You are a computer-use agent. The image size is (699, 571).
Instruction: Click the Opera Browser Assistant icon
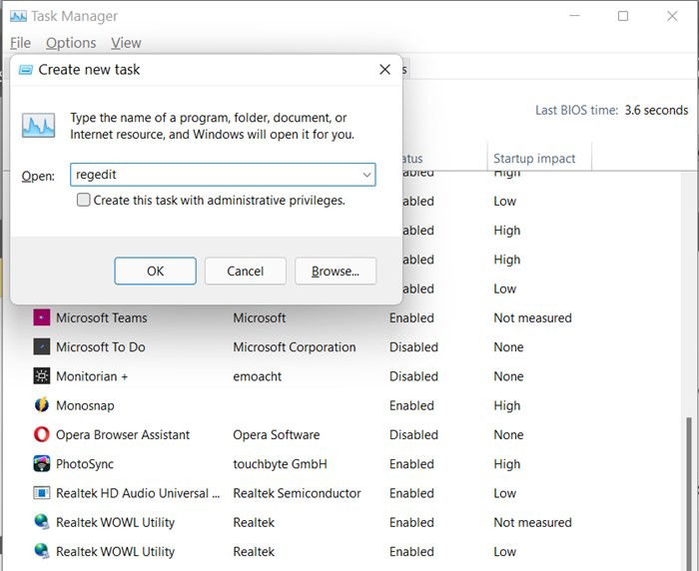click(42, 434)
